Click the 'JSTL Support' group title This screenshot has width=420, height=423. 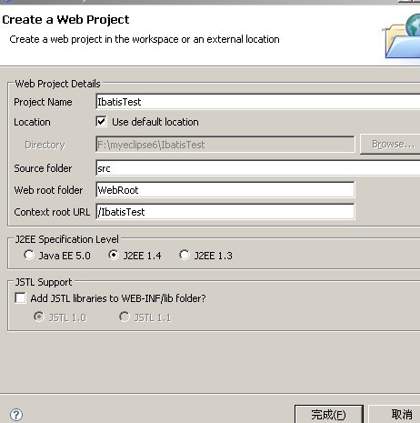[x=44, y=282]
